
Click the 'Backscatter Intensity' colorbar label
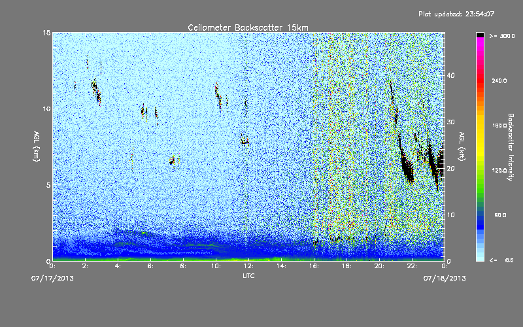pyautogui.click(x=511, y=147)
